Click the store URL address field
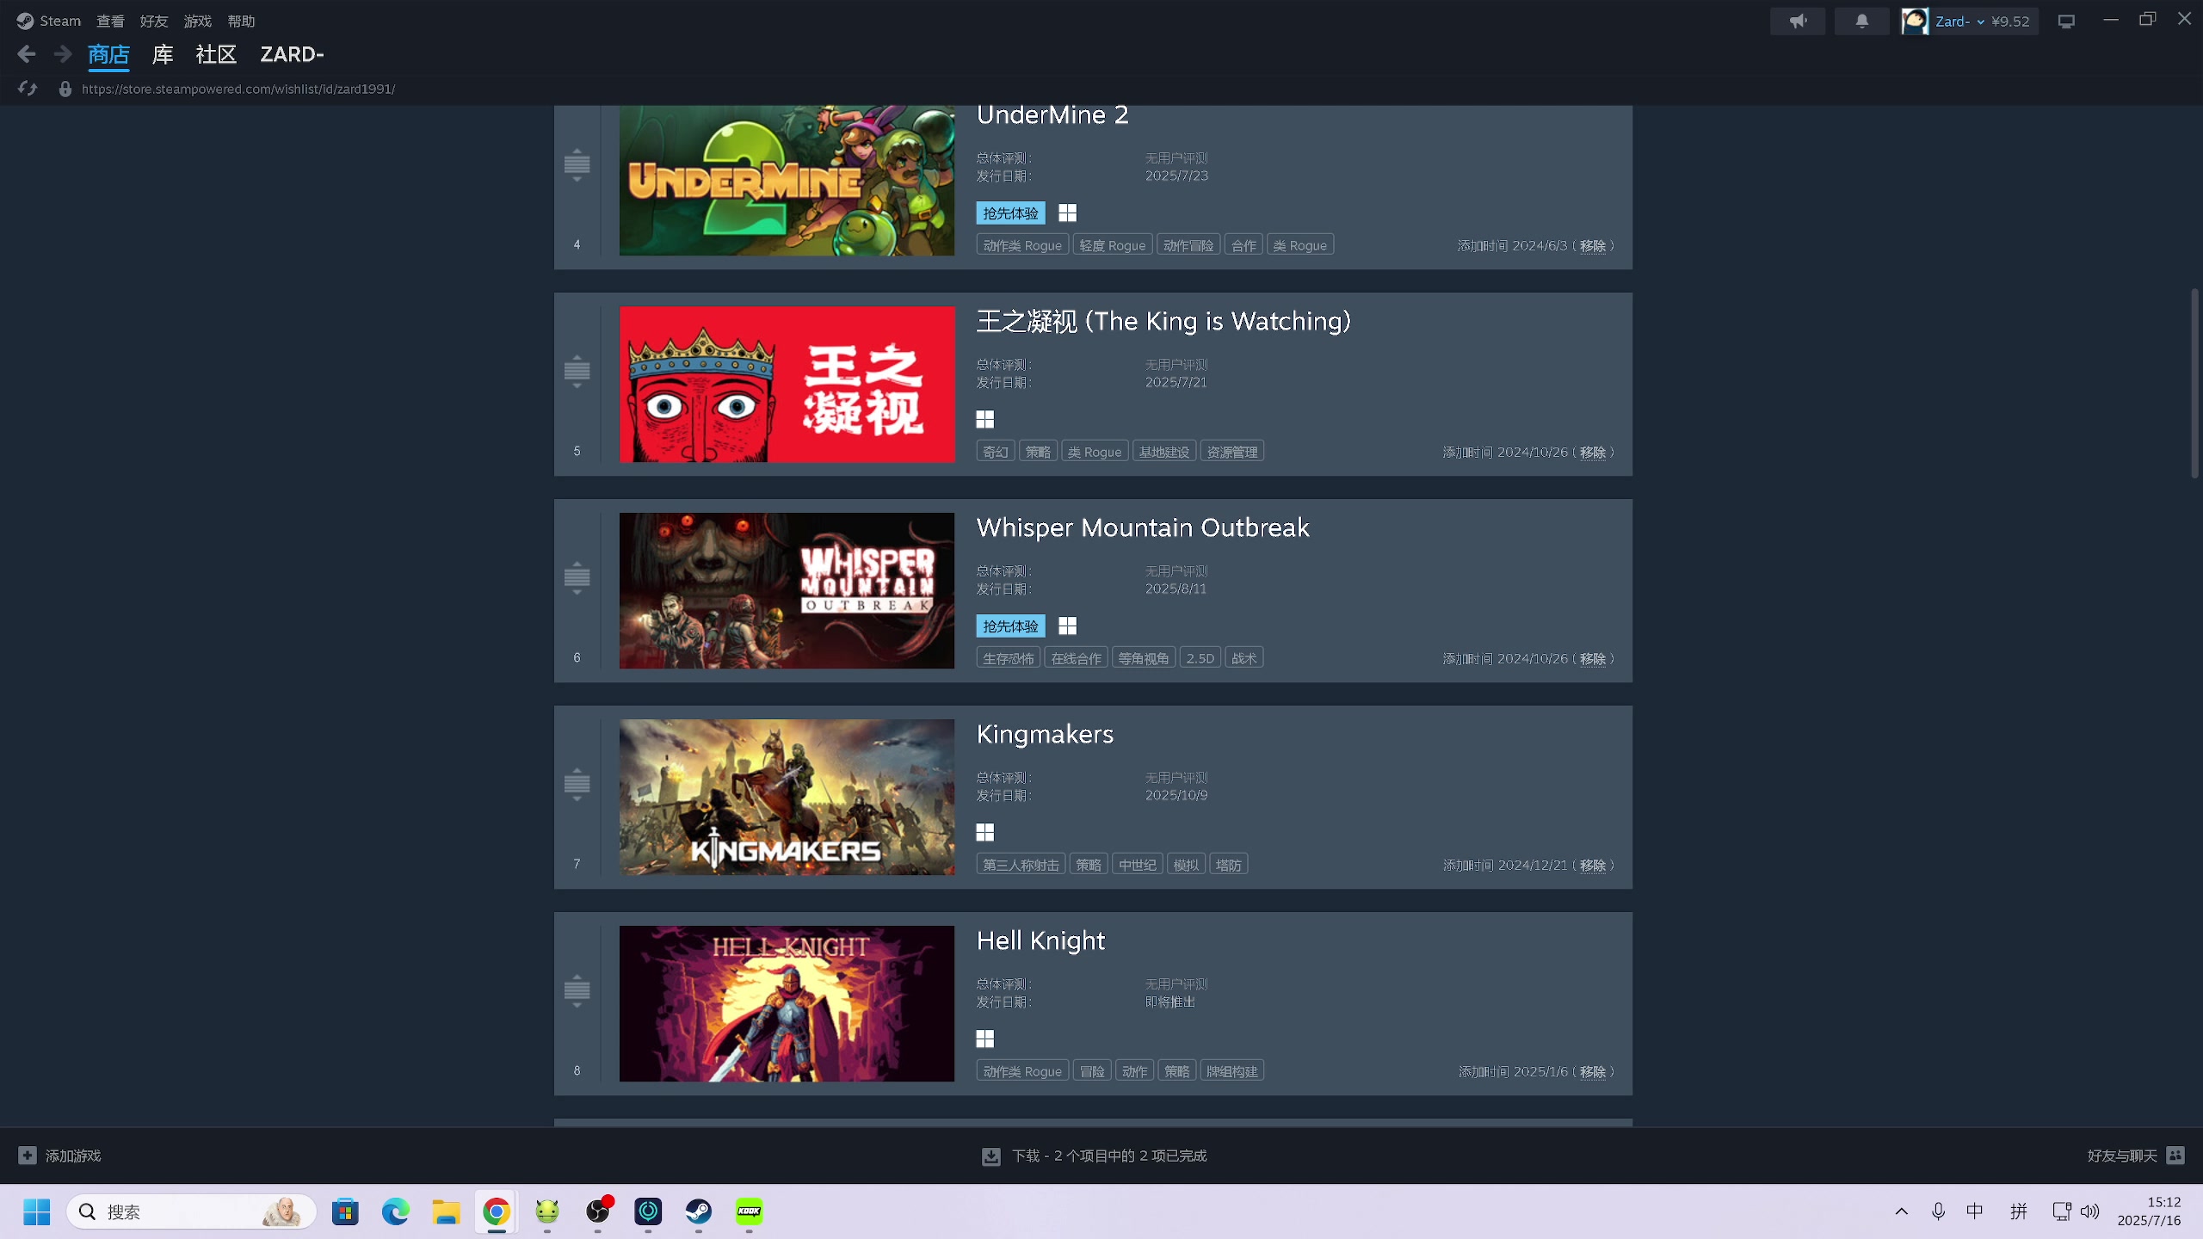The height and width of the screenshot is (1239, 2203). tap(238, 89)
